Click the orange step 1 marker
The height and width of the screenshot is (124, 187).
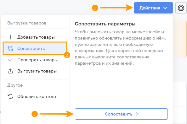(x=95, y=8)
